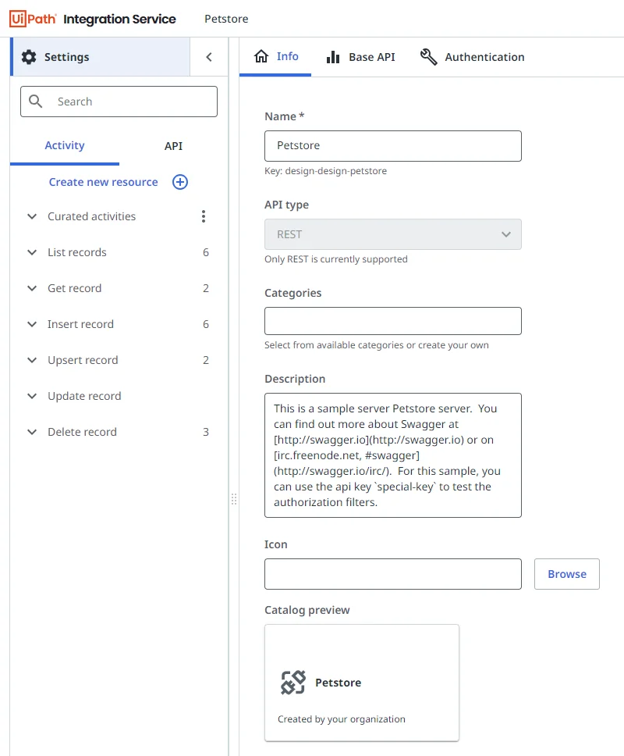Expand the Delete record group
624x756 pixels.
click(x=32, y=432)
